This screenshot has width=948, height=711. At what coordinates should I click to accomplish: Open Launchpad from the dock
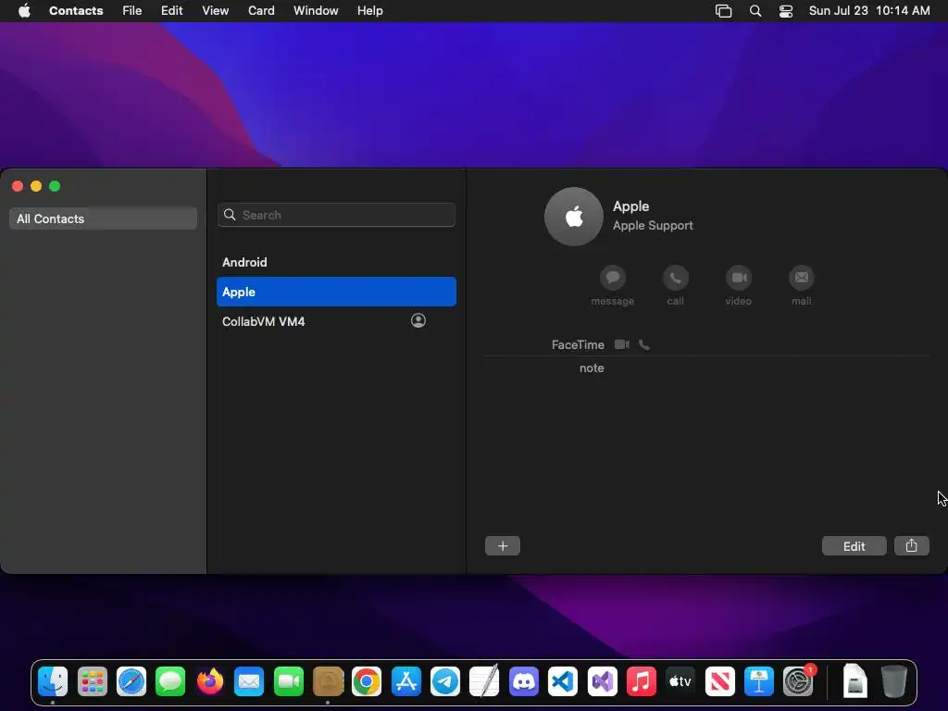coord(92,681)
